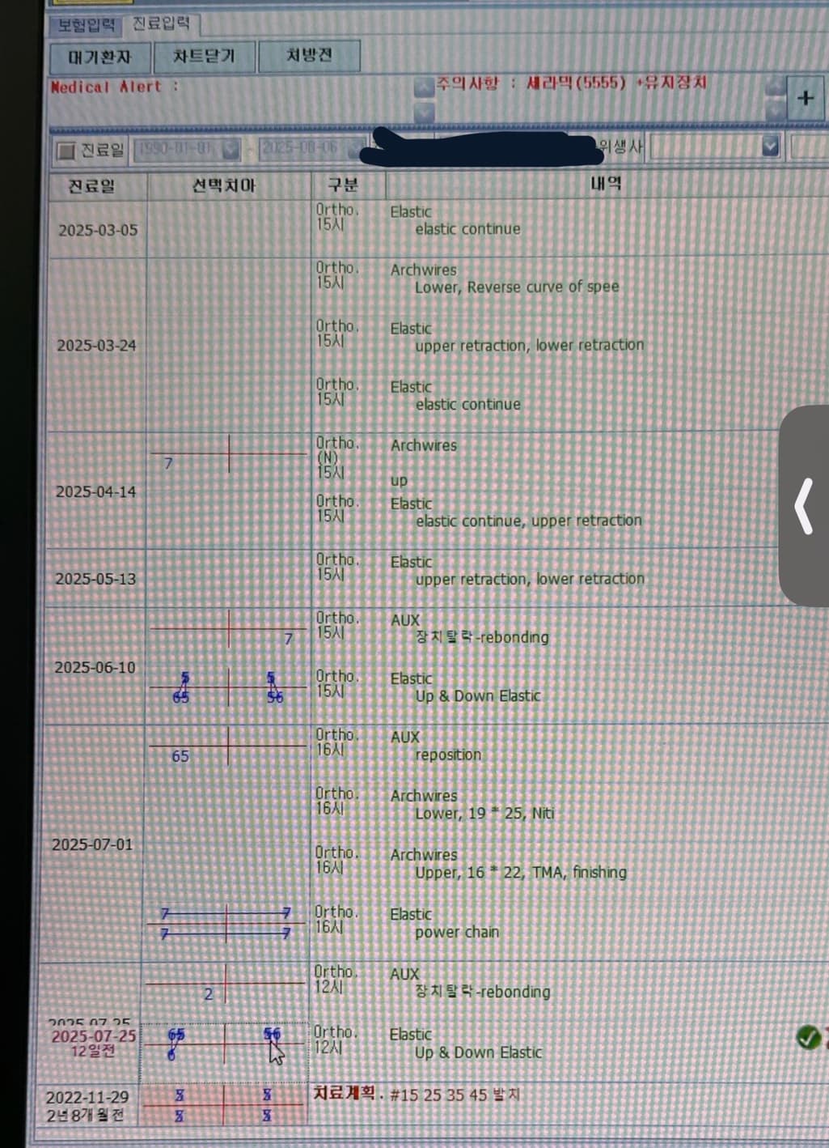
Task: Click the side panel left-arrow handle
Action: (804, 506)
